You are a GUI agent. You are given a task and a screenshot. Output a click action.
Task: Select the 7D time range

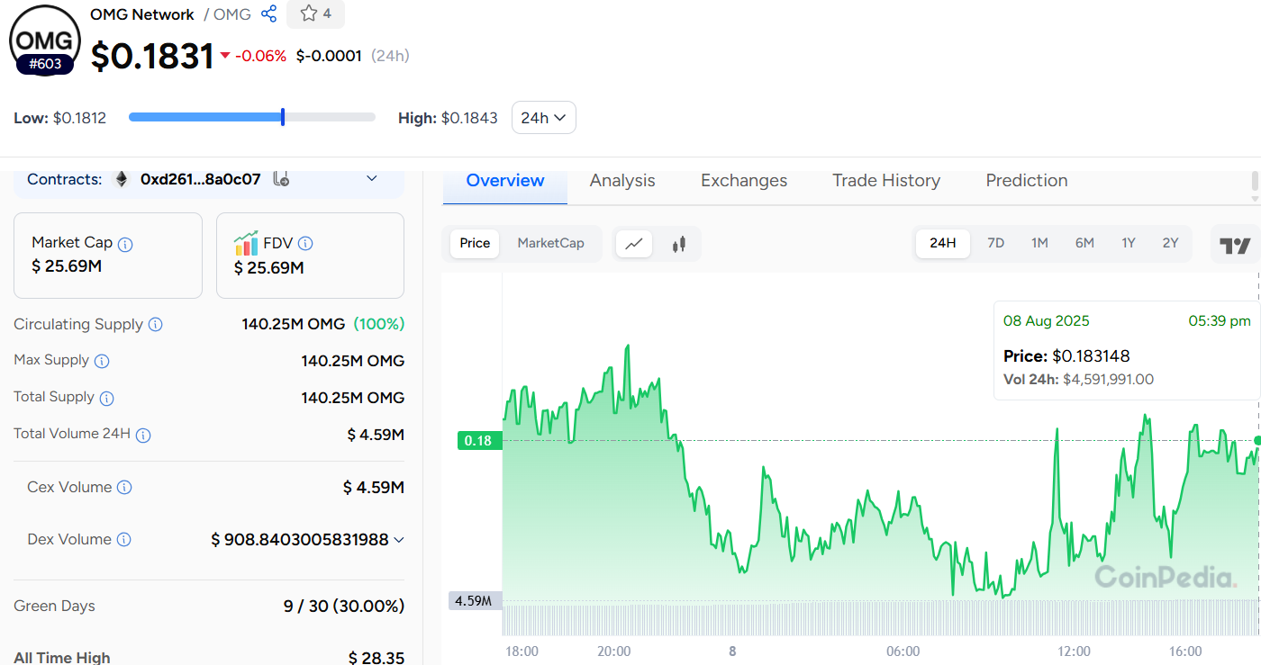coord(995,243)
